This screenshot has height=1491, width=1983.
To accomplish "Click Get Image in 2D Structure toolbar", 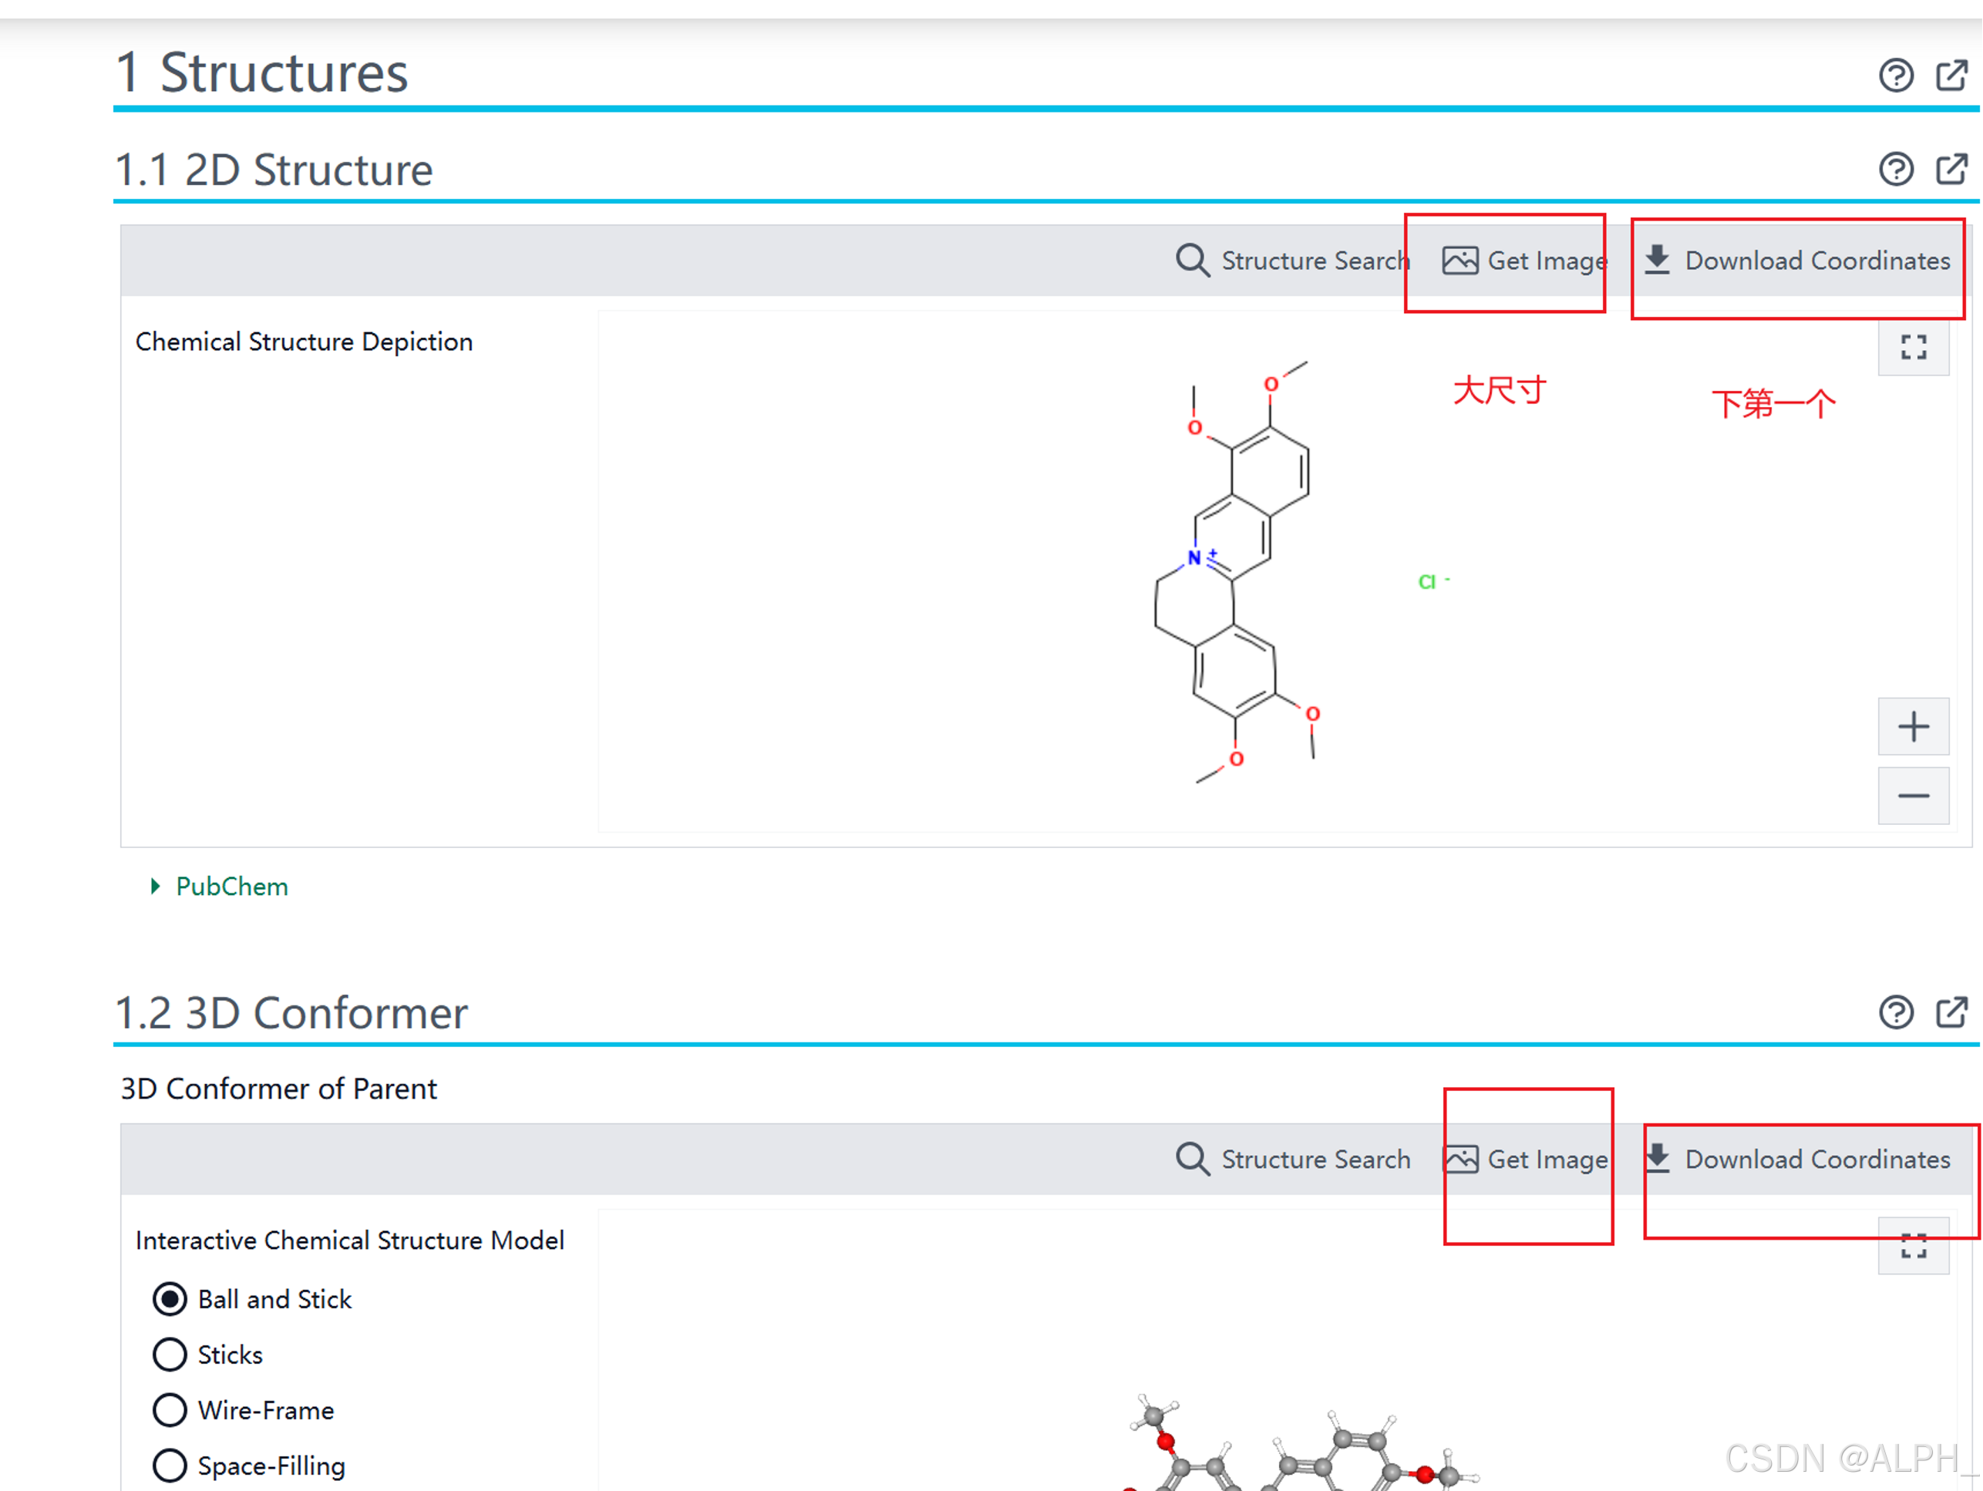I will [1524, 261].
